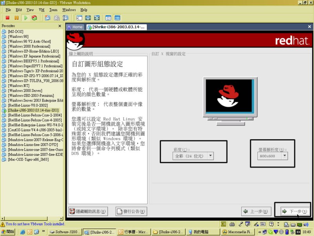Click the 開始 Start button
The image size is (314, 236).
7,232
